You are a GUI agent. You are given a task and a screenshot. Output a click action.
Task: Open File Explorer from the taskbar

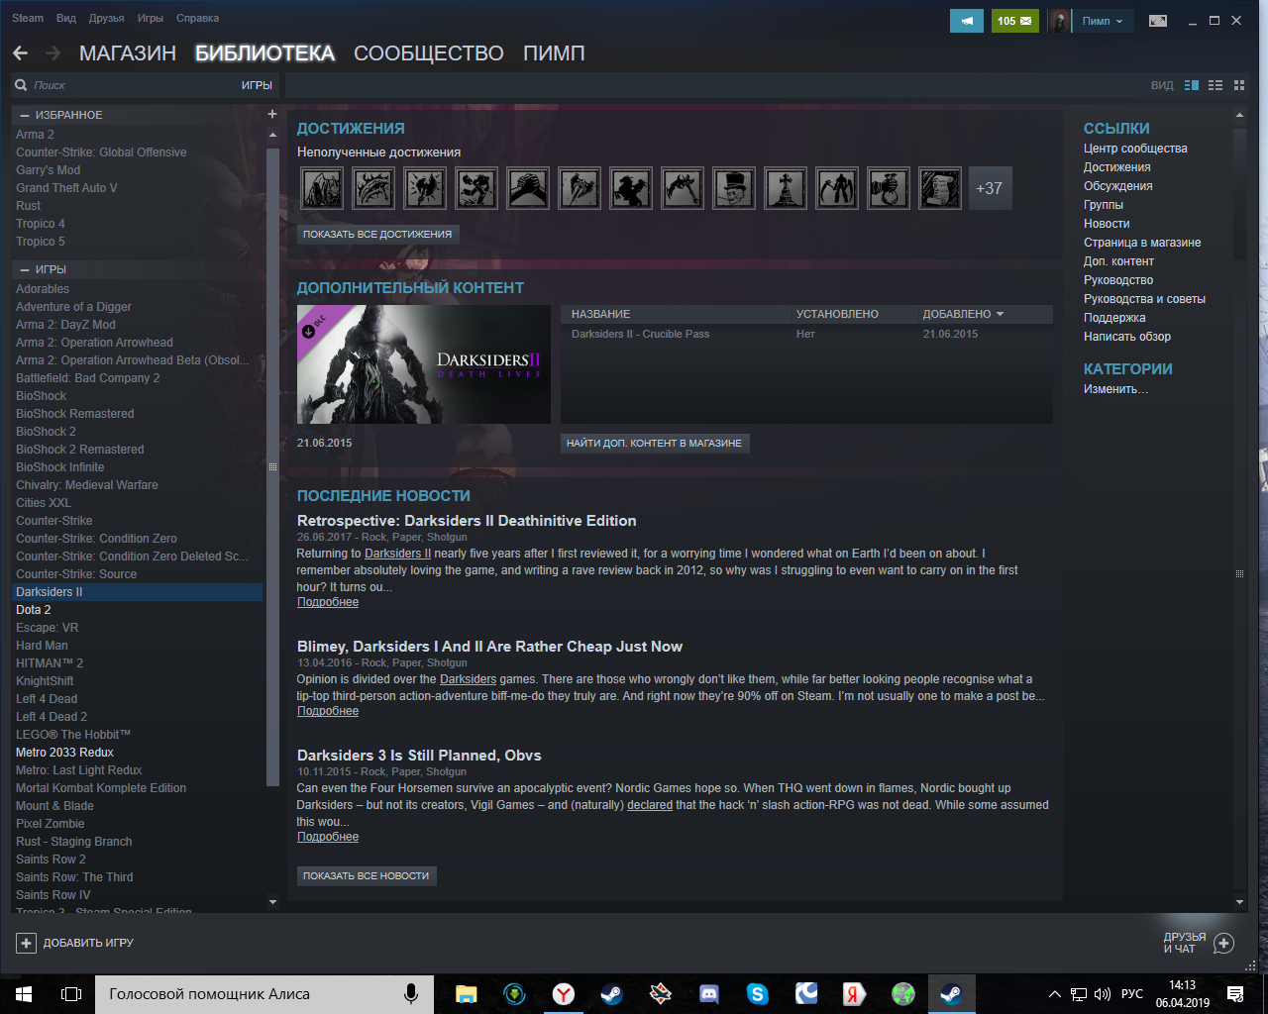[466, 993]
